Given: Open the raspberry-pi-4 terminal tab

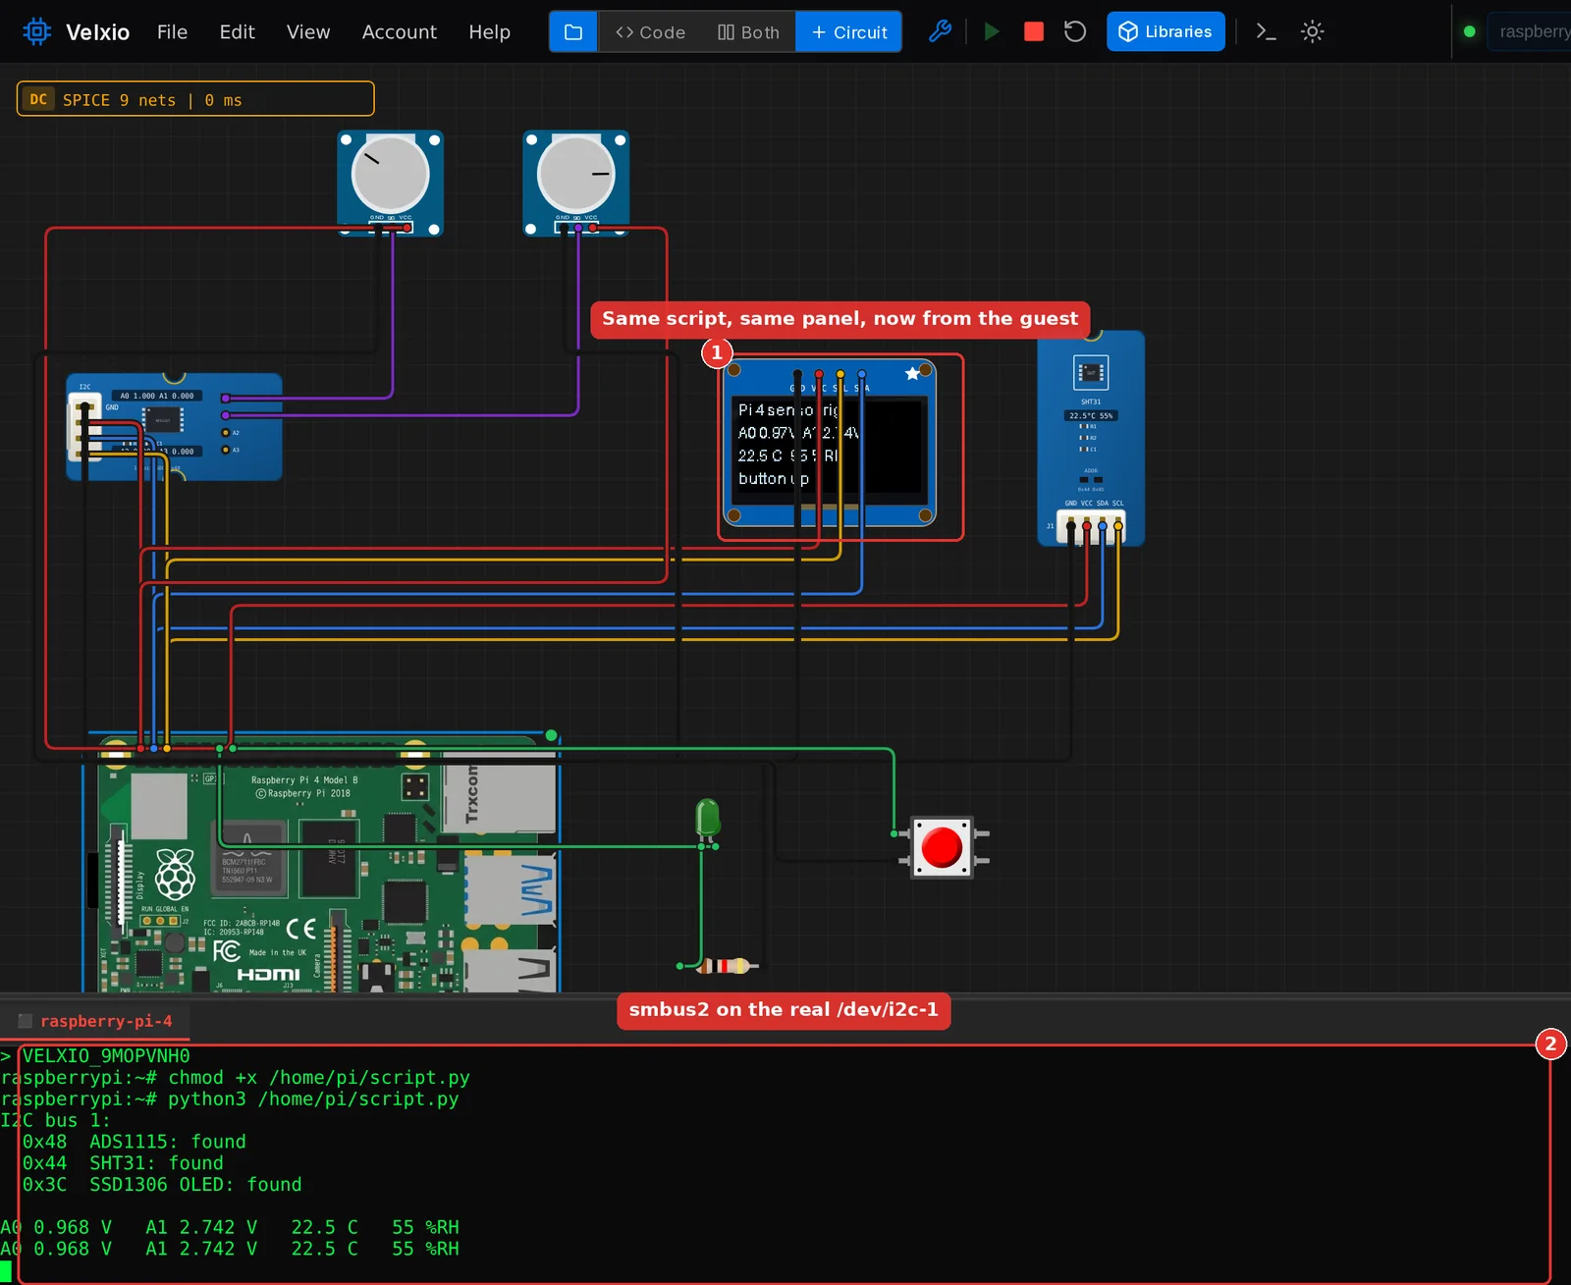Looking at the screenshot, I should 95,1021.
